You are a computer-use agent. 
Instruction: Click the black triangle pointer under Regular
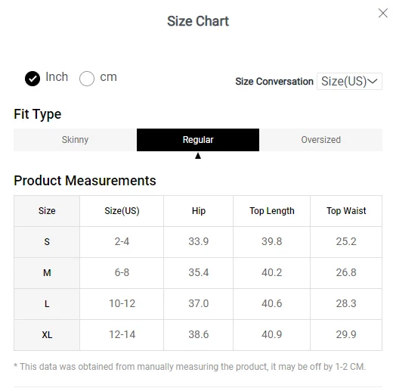tap(198, 156)
